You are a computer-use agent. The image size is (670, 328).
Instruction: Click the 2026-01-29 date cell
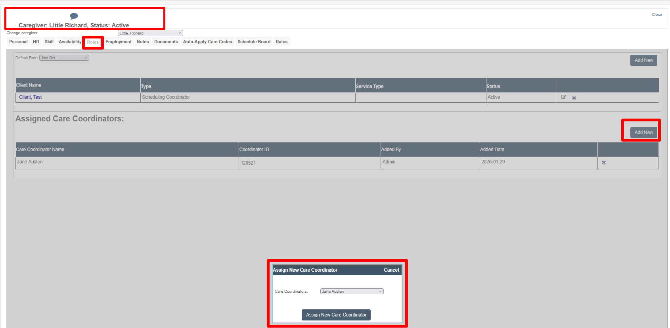(539, 163)
